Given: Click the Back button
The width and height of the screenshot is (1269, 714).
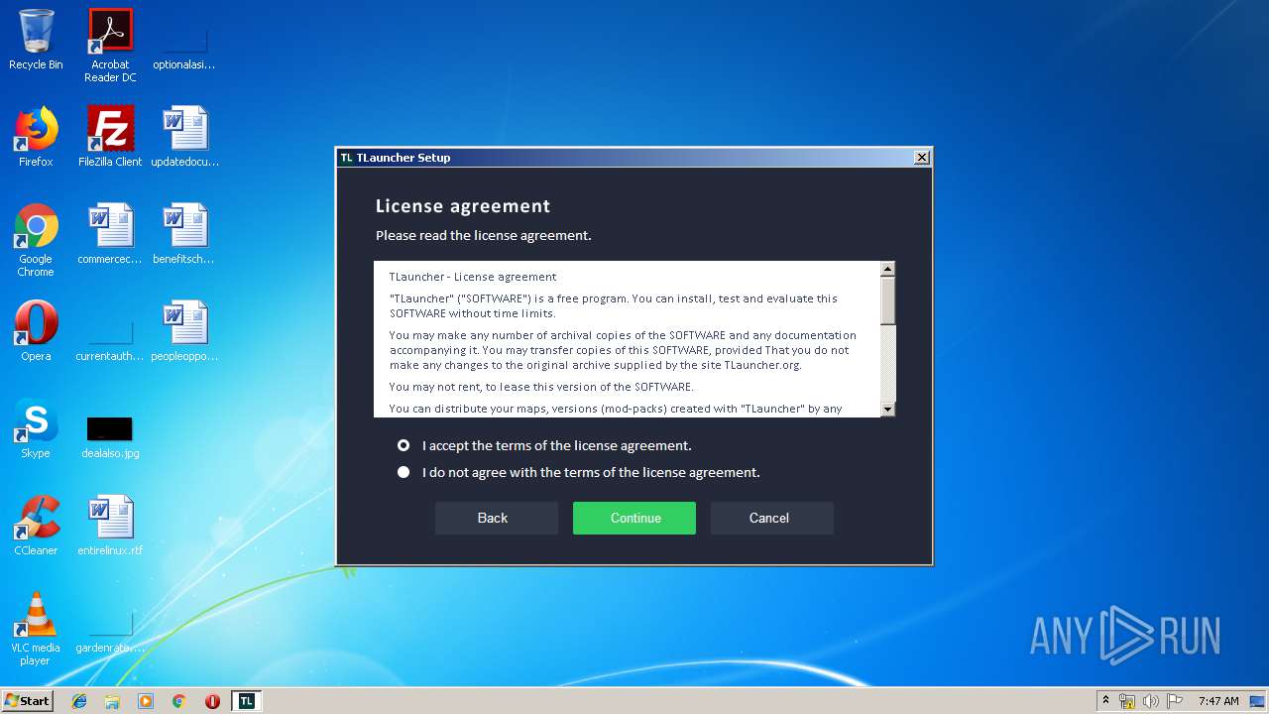Looking at the screenshot, I should pyautogui.click(x=497, y=518).
